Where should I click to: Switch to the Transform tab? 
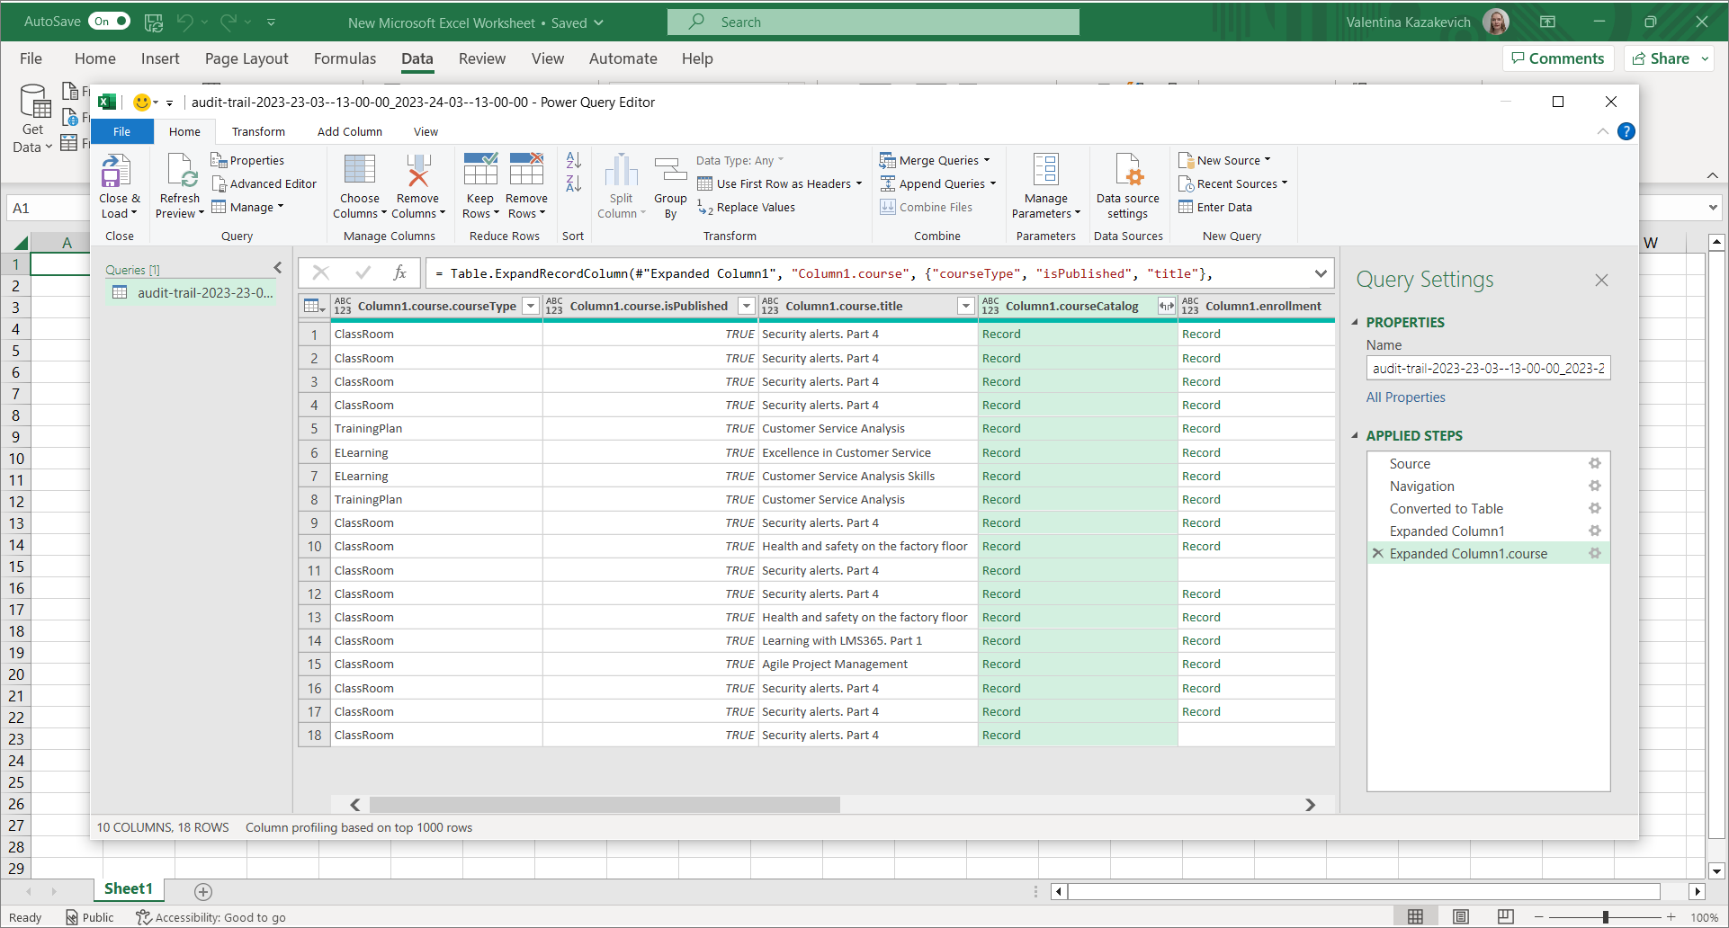(258, 131)
